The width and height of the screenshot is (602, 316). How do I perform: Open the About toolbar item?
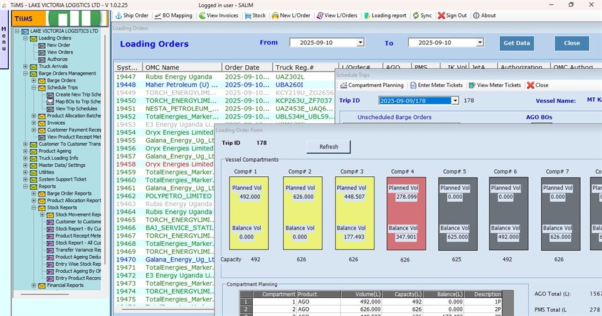coord(484,15)
